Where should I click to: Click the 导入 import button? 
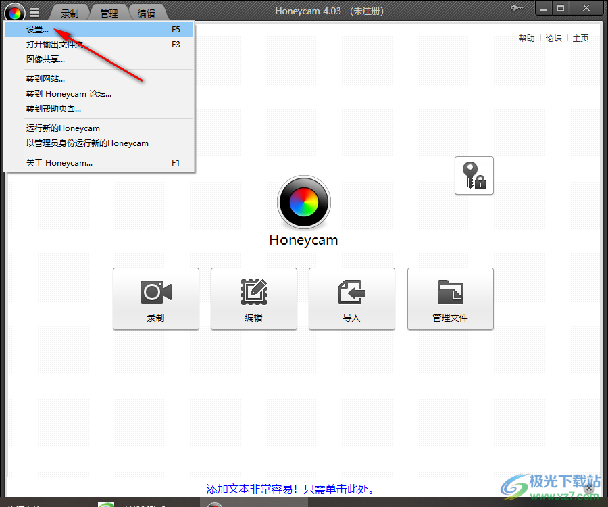click(x=352, y=299)
